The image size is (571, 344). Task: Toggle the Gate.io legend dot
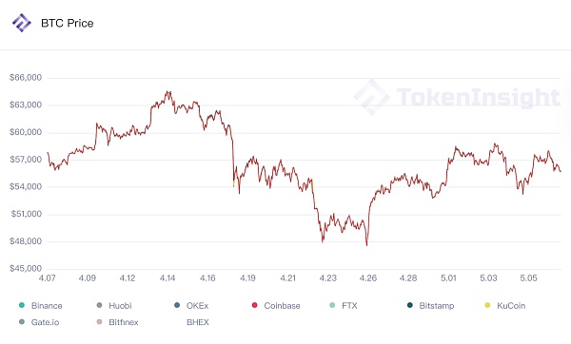coord(22,322)
